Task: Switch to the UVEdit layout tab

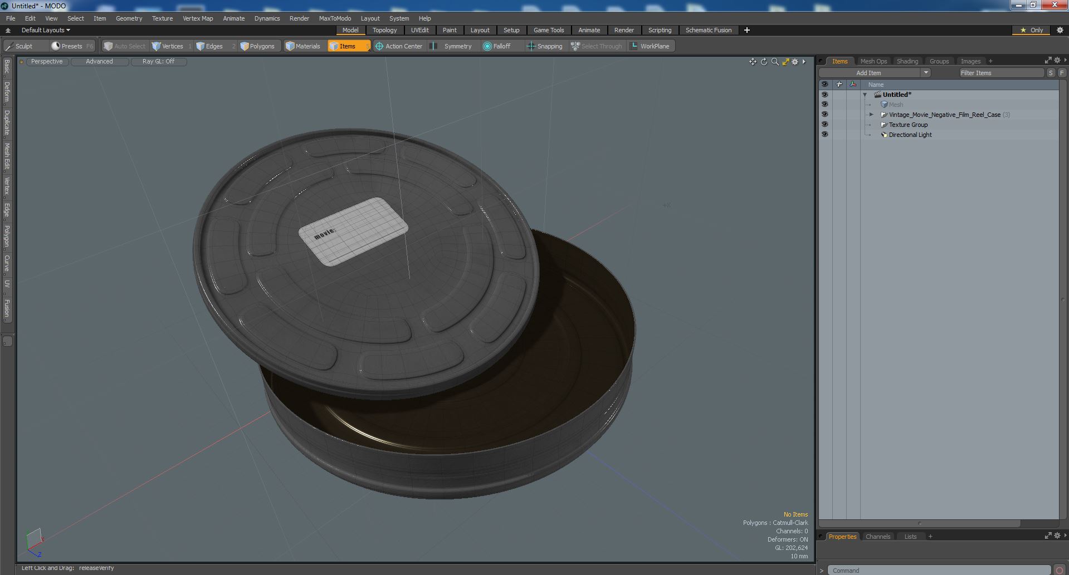Action: coord(419,30)
